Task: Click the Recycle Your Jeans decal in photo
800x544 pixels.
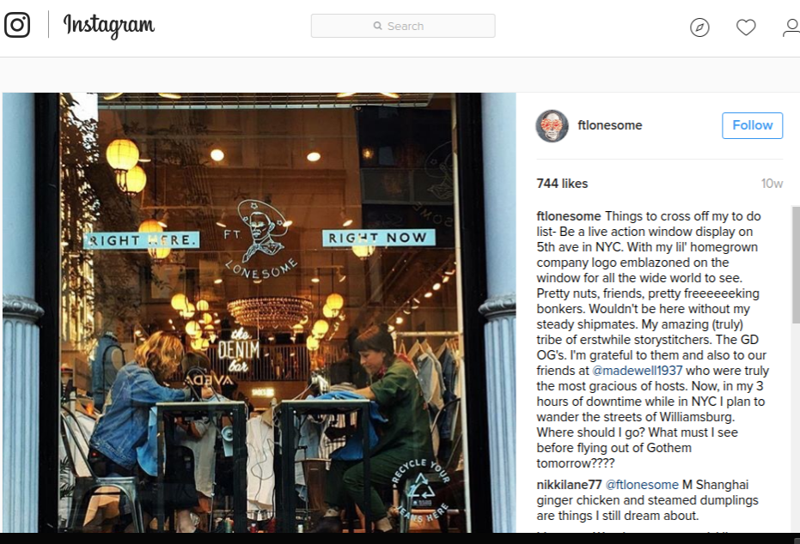Action: click(x=421, y=491)
